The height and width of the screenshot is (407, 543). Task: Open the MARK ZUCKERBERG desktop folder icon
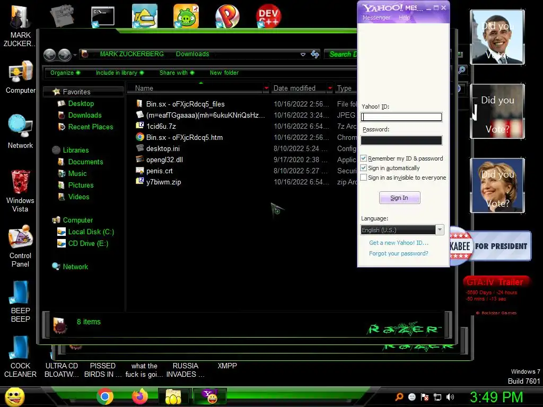point(20,25)
